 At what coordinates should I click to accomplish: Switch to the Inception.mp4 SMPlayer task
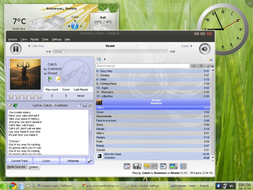click(x=58, y=186)
